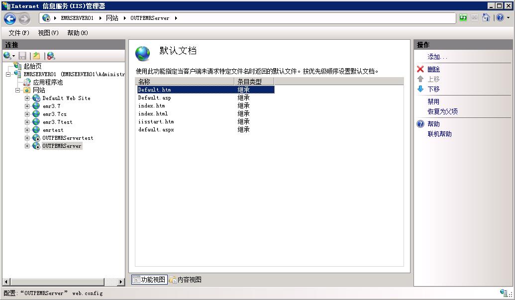Select the iisstart.htm list row
Image resolution: width=515 pixels, height=300 pixels.
[x=206, y=121]
